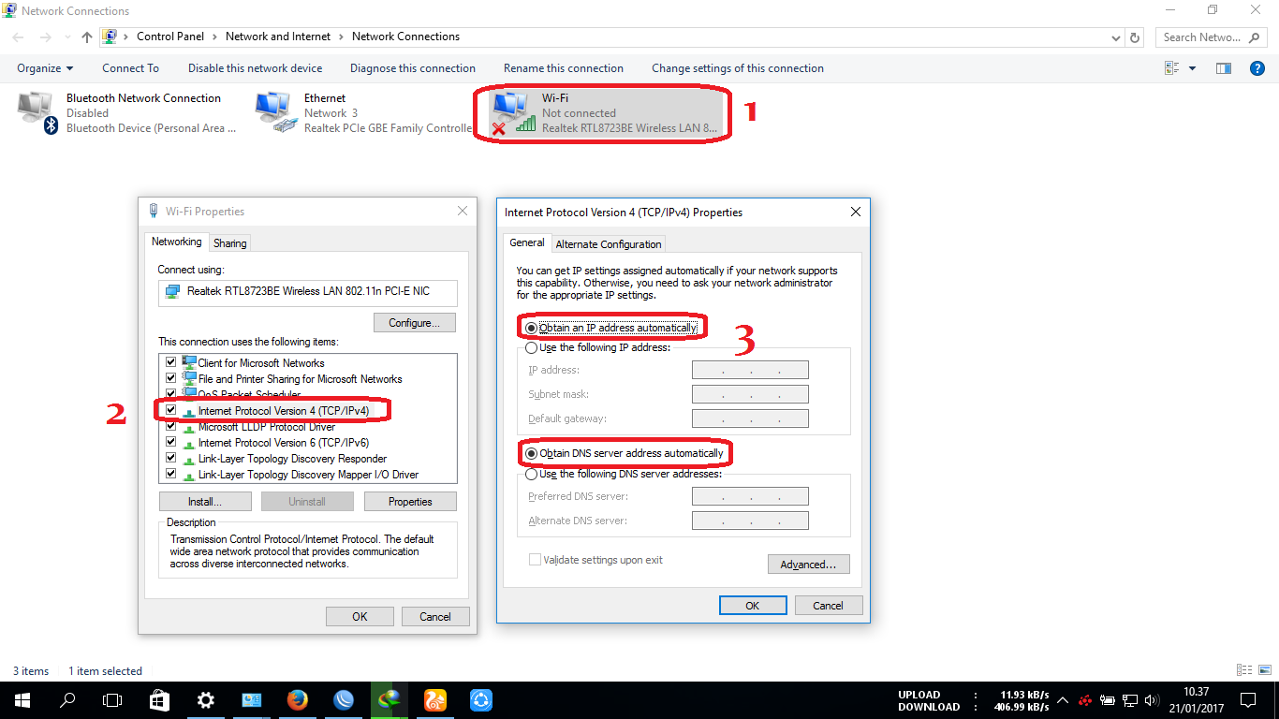The image size is (1279, 719).
Task: Open the Control Panel taskbar window icon
Action: coord(252,699)
